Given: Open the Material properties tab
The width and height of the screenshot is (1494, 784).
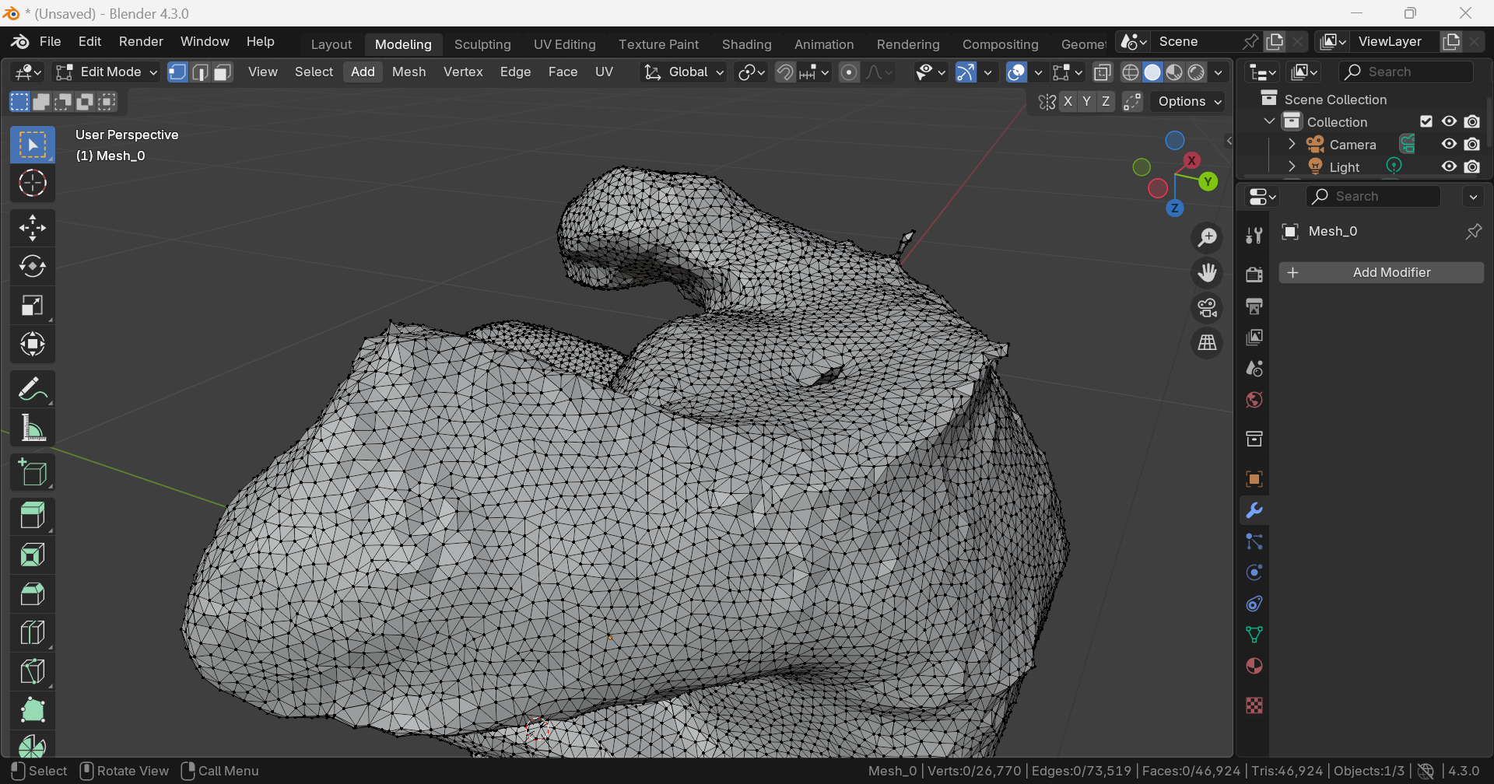Looking at the screenshot, I should (x=1254, y=667).
